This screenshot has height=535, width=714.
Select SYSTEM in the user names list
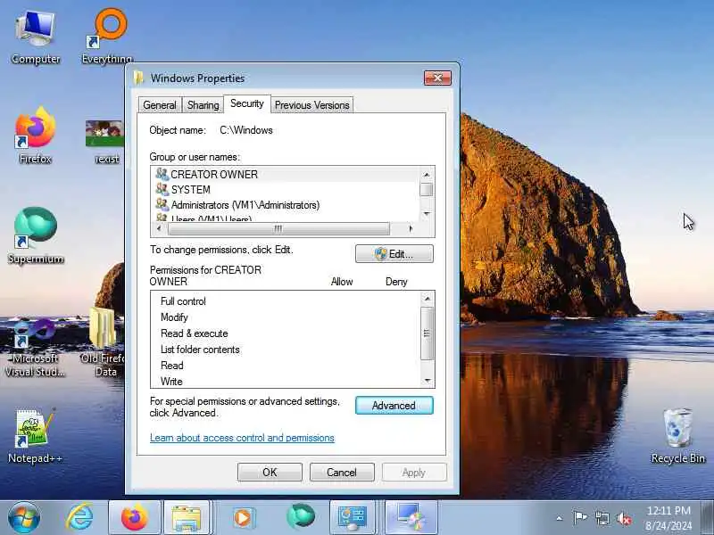(x=285, y=190)
